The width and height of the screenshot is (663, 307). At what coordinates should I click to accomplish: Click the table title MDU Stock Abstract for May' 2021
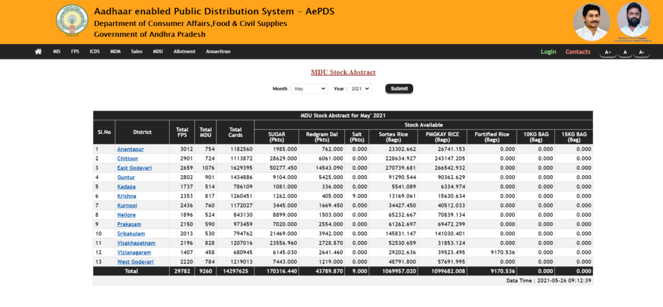click(x=343, y=115)
